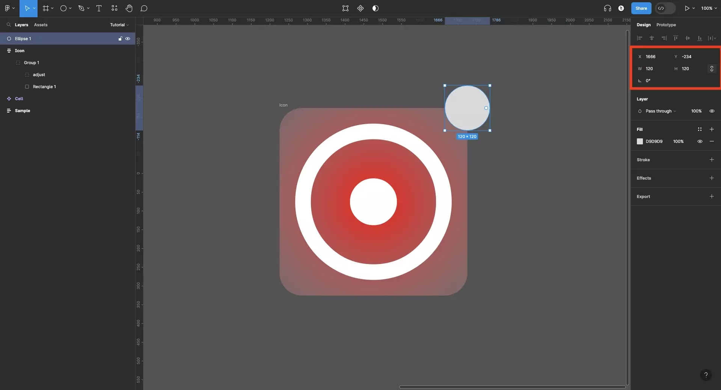Search layers with magnifier icon

click(9, 25)
